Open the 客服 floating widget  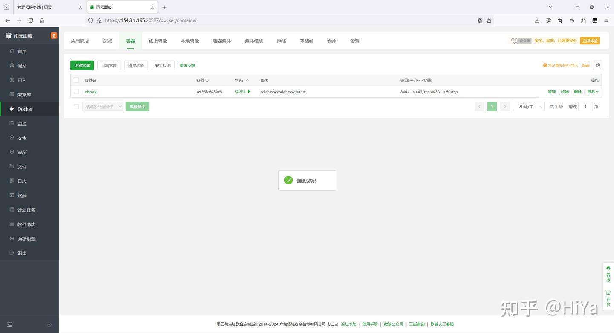coord(608,274)
